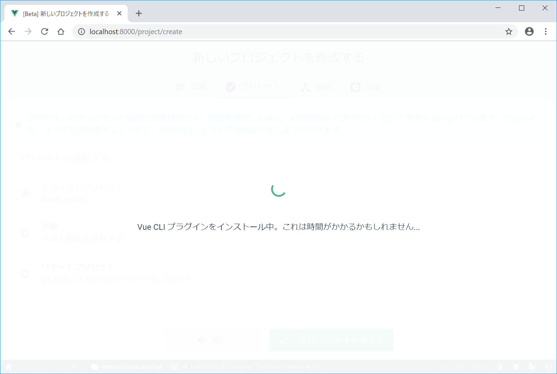Select the デフォルトプリセット radio button
This screenshot has width=557, height=374.
tap(25, 193)
